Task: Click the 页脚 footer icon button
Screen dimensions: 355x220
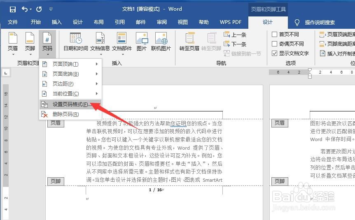Action: [30, 38]
